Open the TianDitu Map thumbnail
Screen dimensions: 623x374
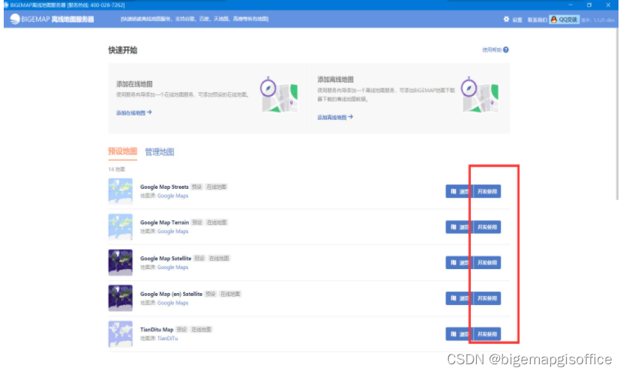(x=121, y=334)
